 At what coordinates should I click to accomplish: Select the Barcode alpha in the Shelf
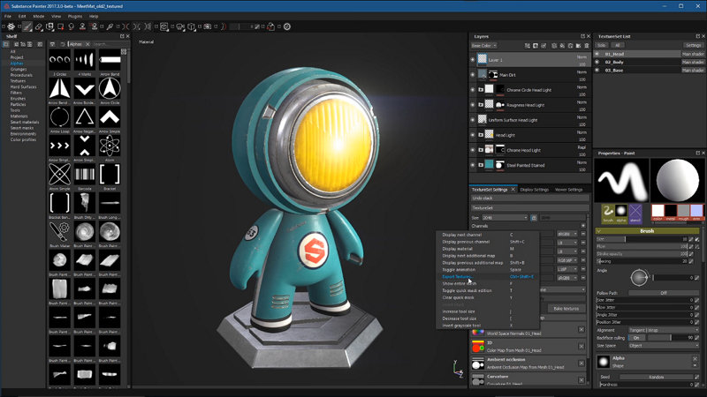pos(84,175)
